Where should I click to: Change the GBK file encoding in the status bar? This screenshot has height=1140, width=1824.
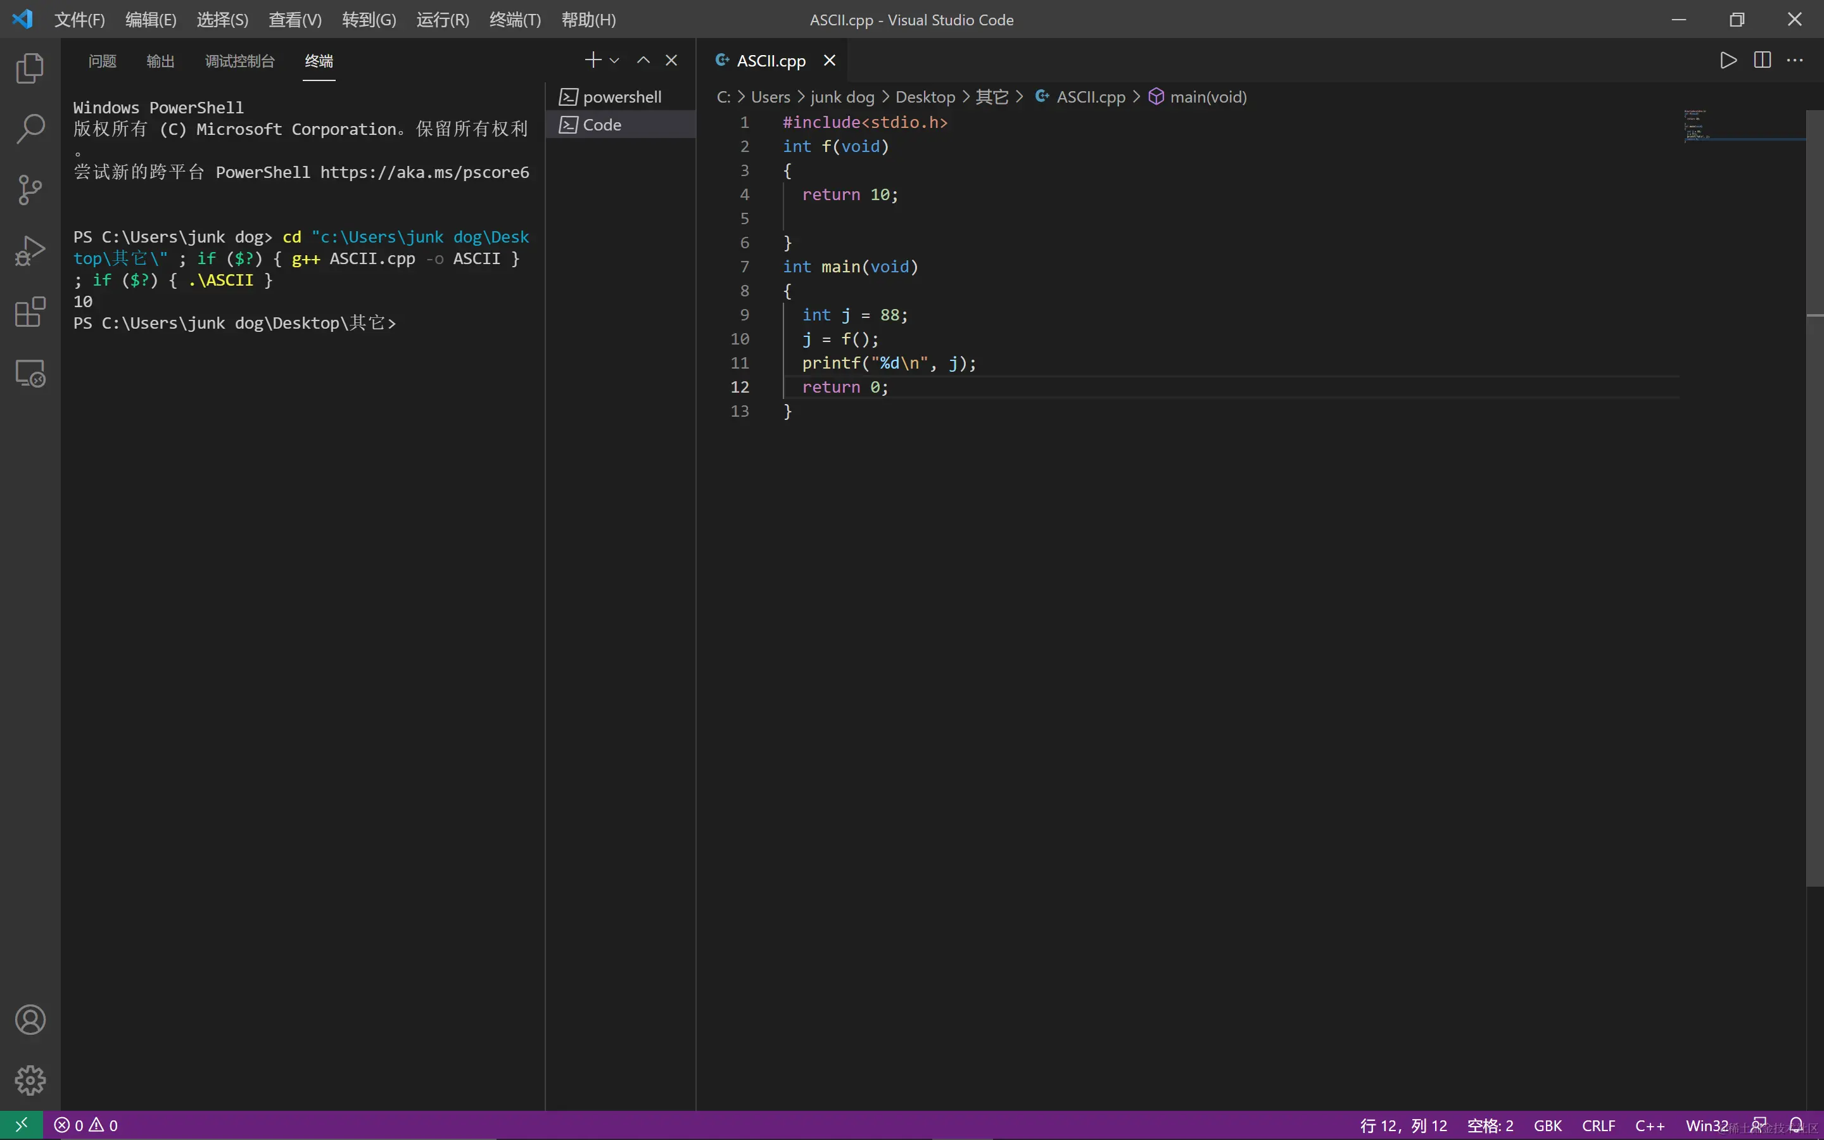(x=1547, y=1125)
